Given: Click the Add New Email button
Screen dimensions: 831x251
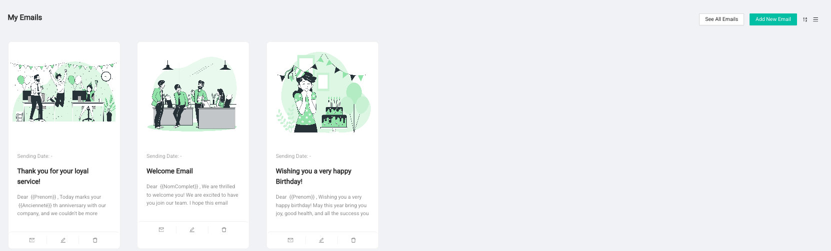Looking at the screenshot, I should tap(773, 19).
